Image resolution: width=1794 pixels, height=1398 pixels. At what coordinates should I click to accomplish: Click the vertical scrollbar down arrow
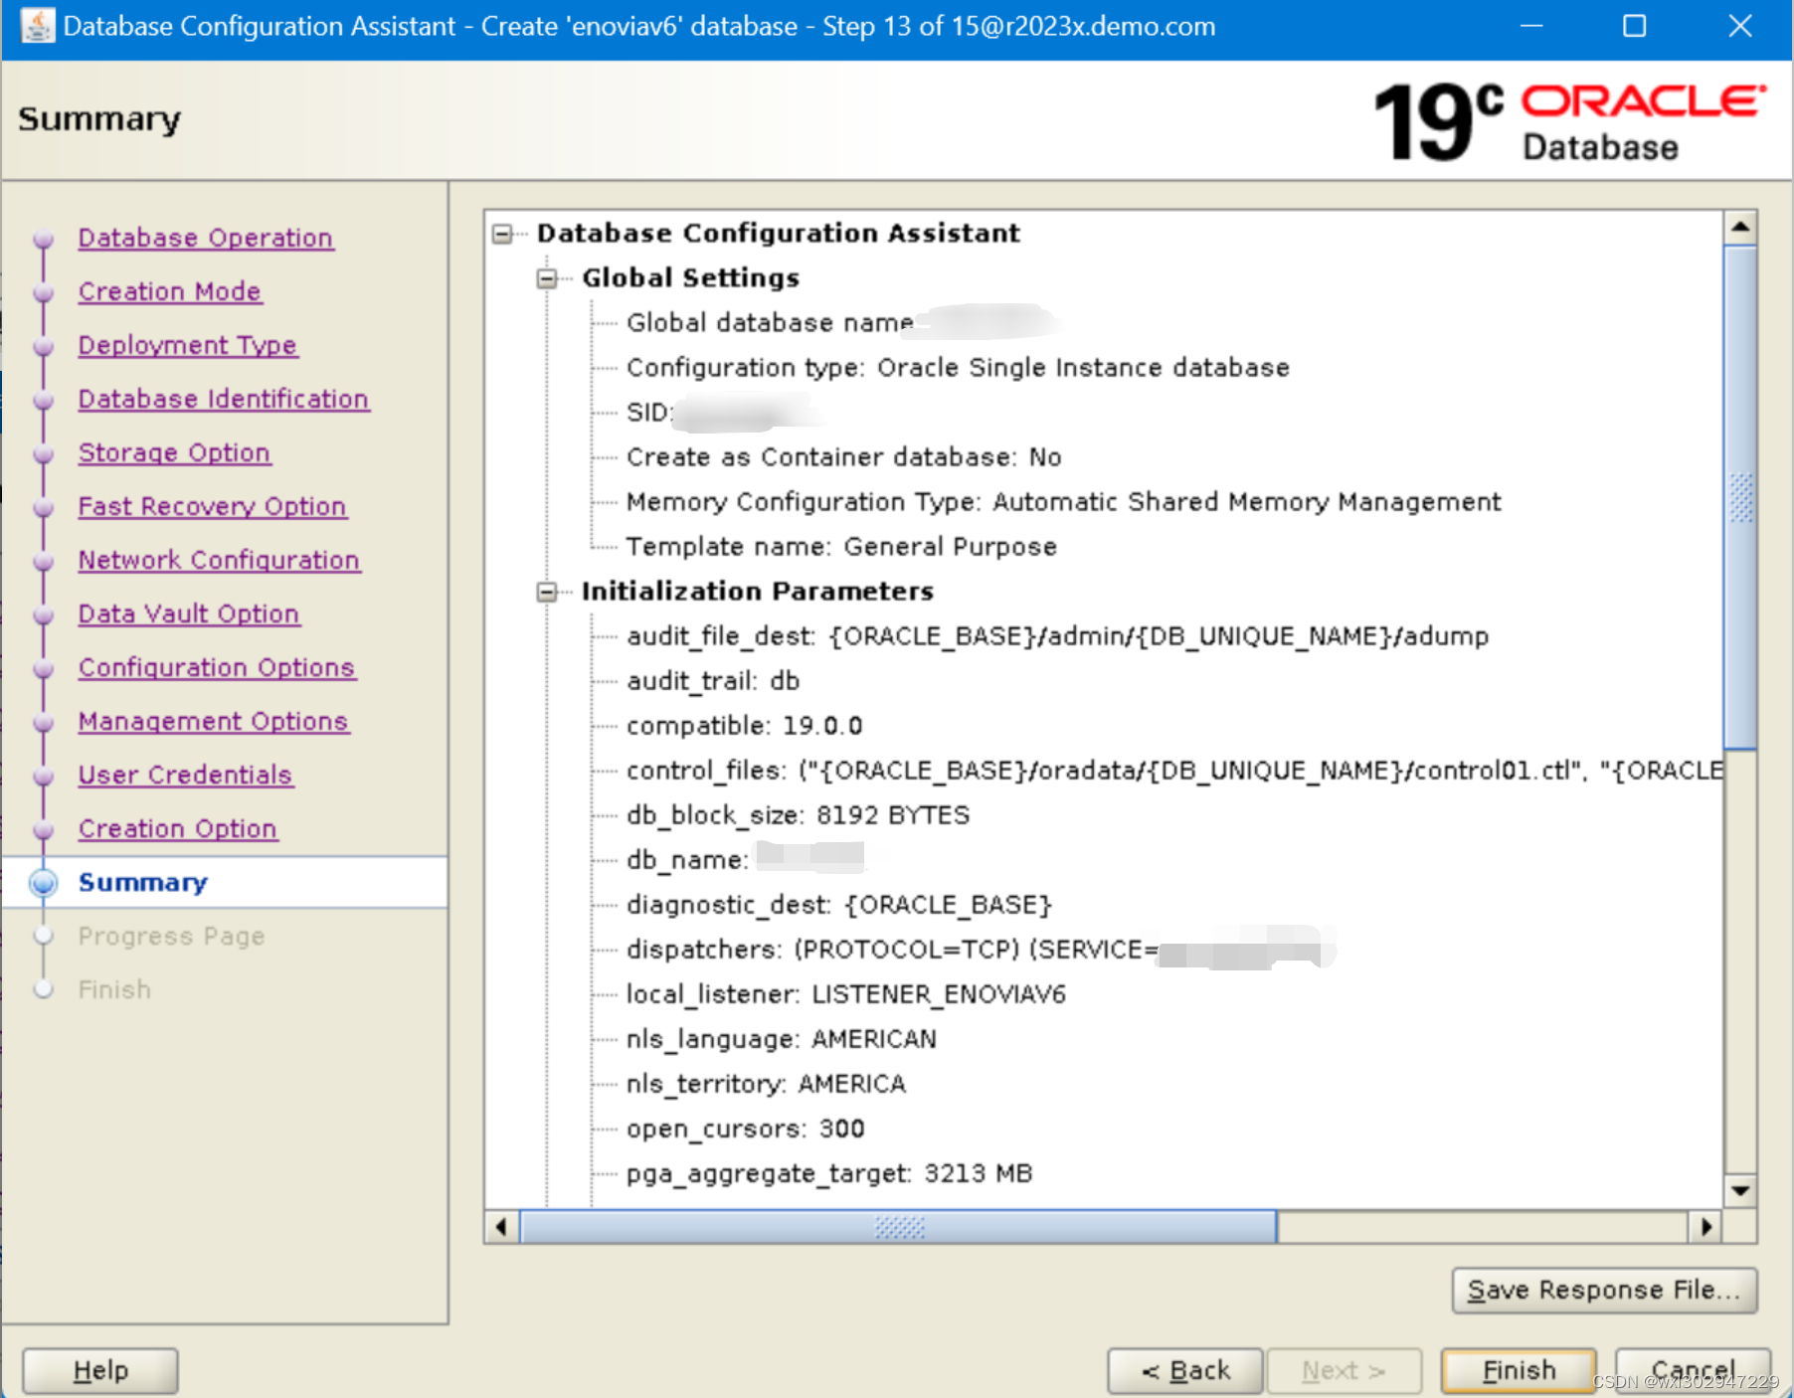tap(1740, 1190)
